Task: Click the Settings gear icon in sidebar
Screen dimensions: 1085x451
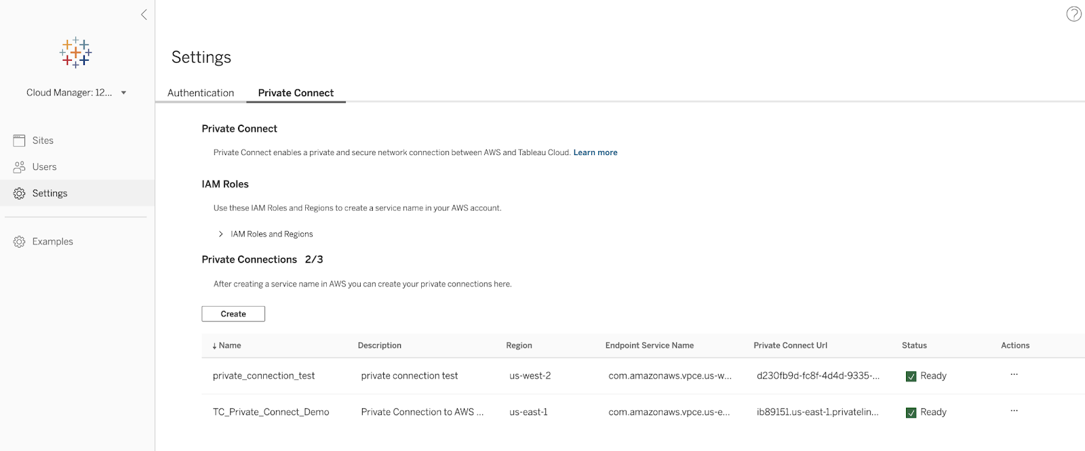Action: click(x=19, y=194)
